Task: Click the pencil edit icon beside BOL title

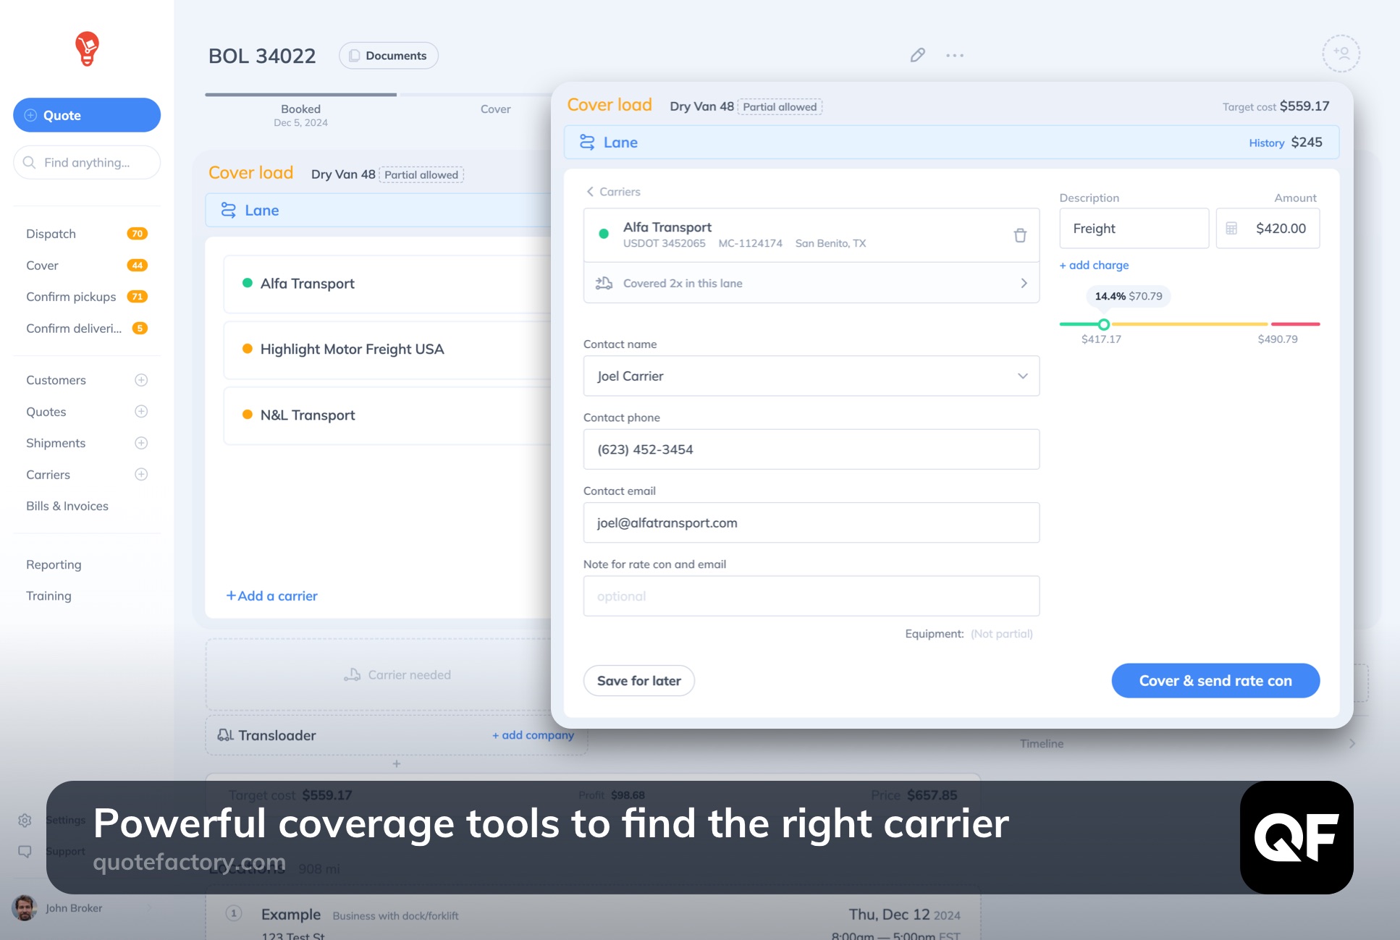Action: click(x=917, y=55)
